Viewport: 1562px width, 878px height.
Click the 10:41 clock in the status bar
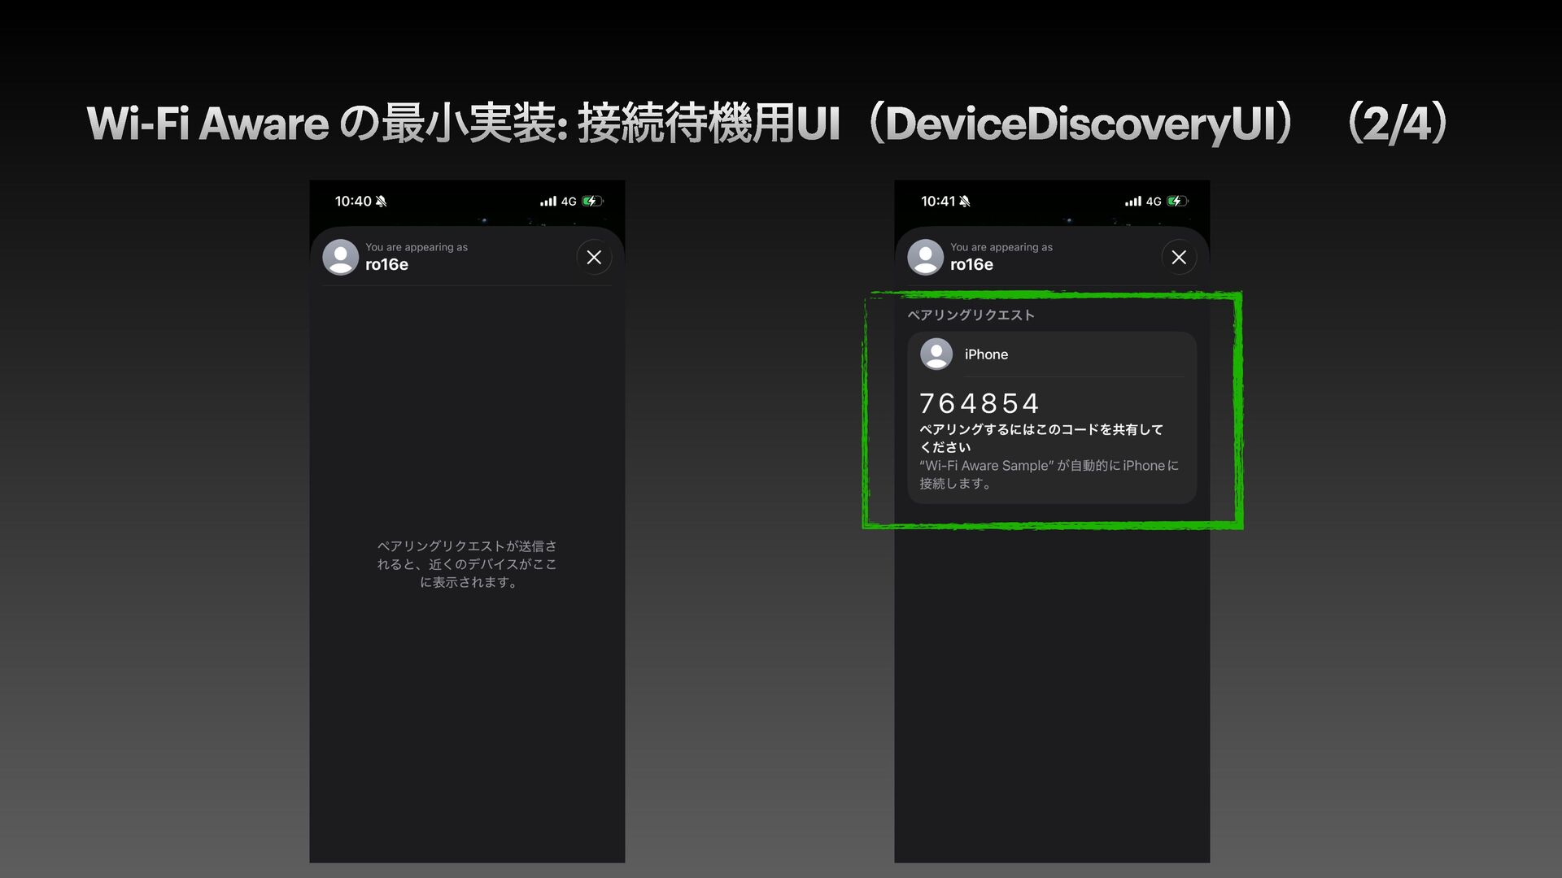938,201
